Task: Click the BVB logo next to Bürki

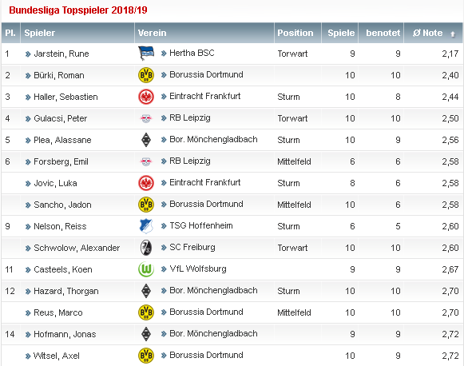Action: pyautogui.click(x=146, y=75)
